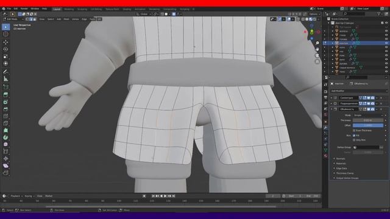The height and width of the screenshot is (219, 390).
Task: Select the Select Box tool
Action: click(x=5, y=27)
